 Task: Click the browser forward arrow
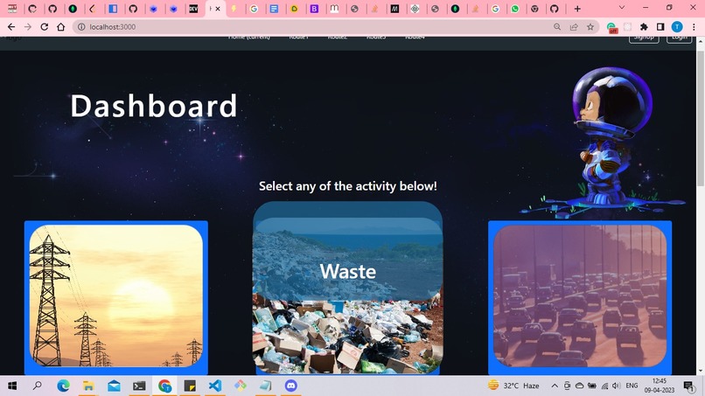(x=28, y=27)
